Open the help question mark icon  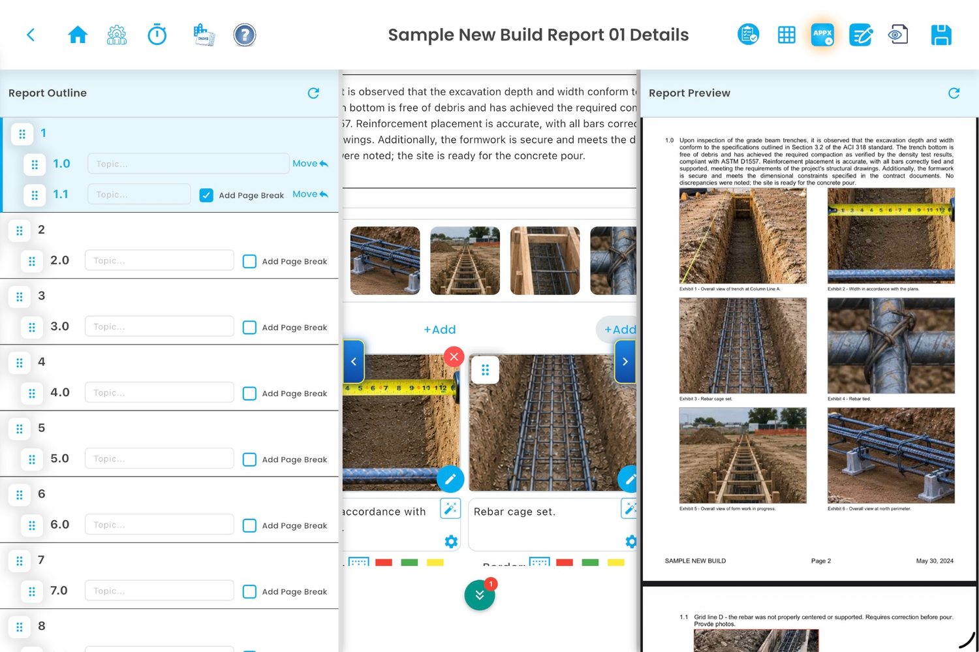click(245, 35)
